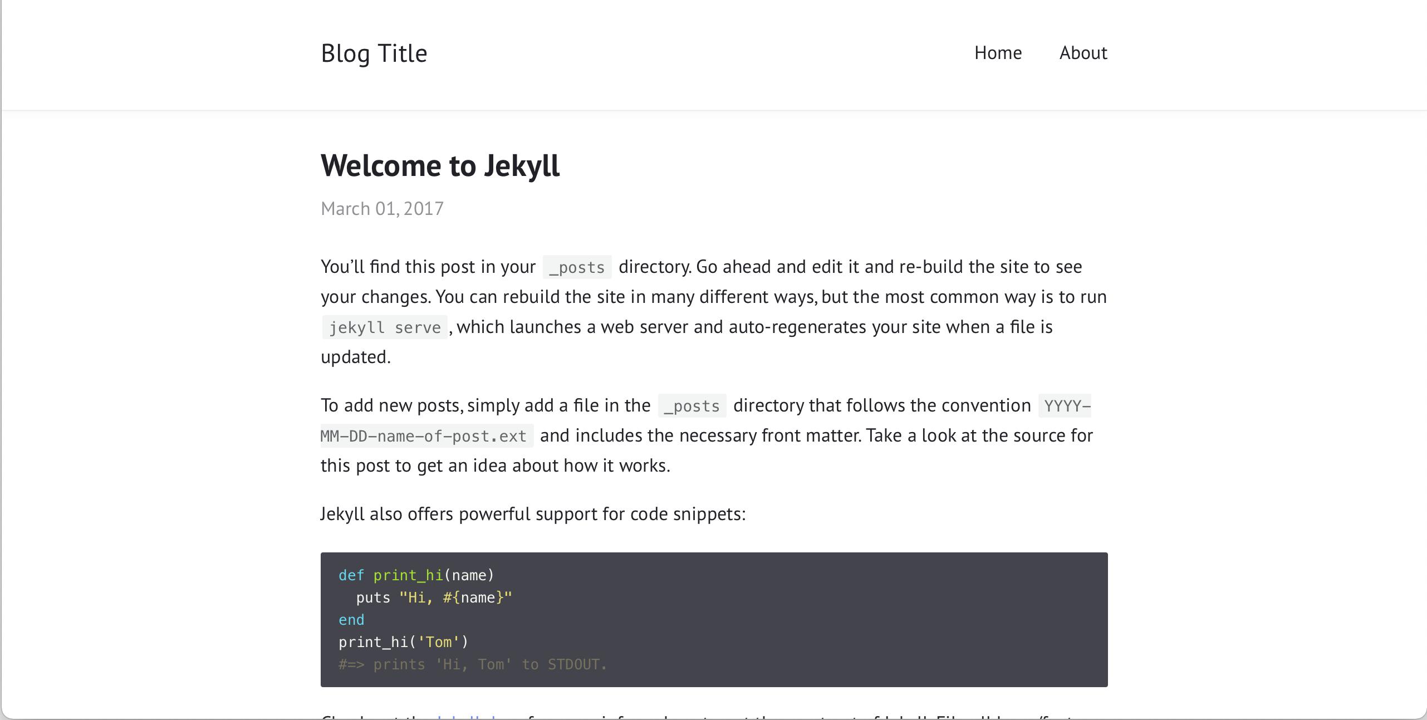Viewport: 1427px width, 720px height.
Task: Click the end keyword in code block
Action: tap(351, 620)
